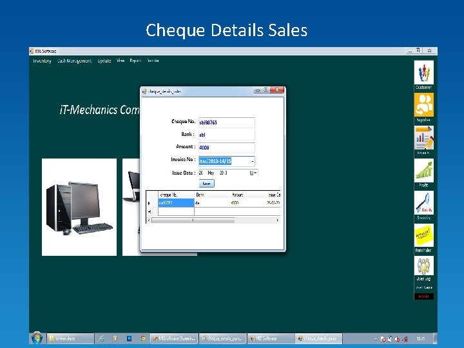Click the Amount input field

pyautogui.click(x=227, y=148)
